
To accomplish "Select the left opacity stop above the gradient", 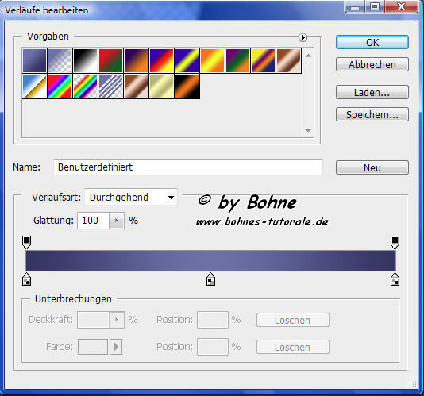I will [26, 242].
